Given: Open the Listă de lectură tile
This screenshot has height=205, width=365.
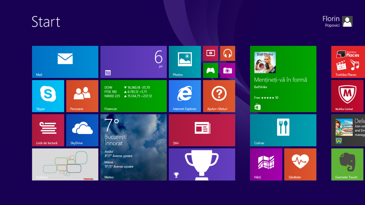Looking at the screenshot, I should tap(48, 130).
